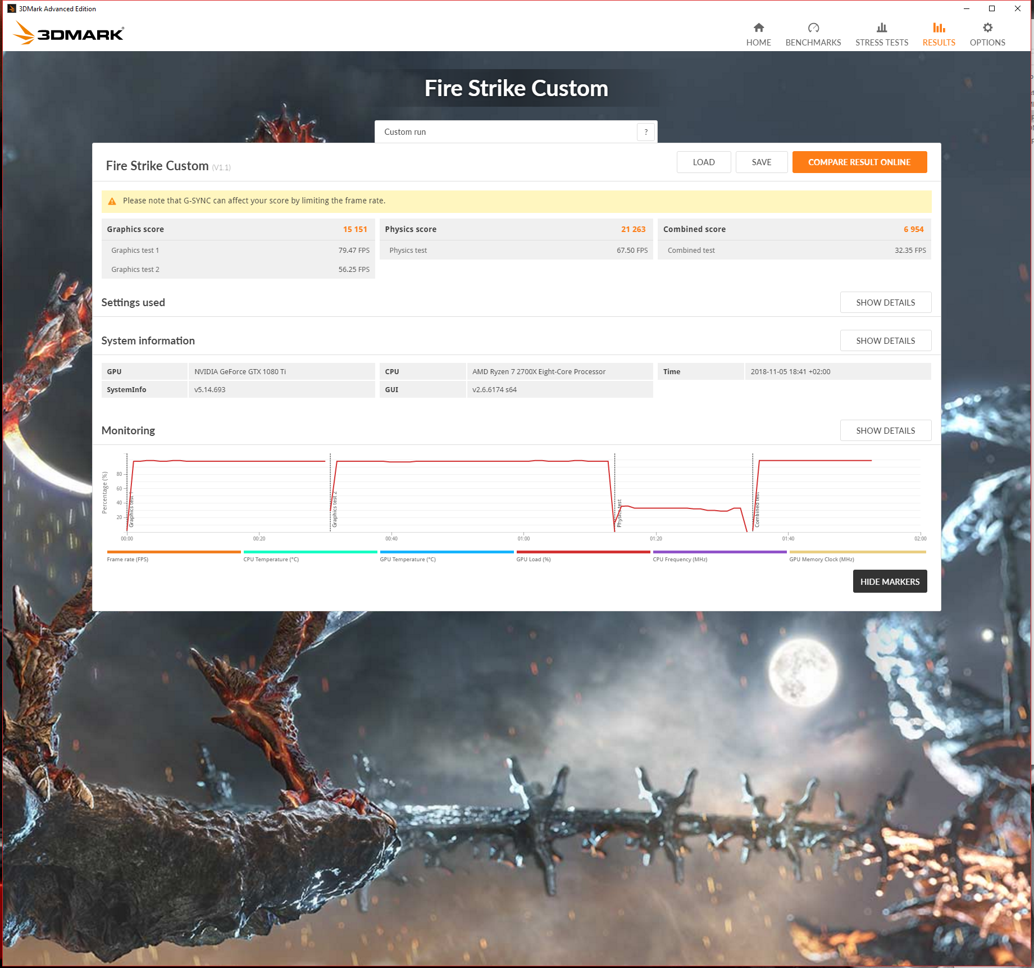Screen dimensions: 1034x968
Task: Switch to STRESS TESTS tab label
Action: tap(881, 43)
